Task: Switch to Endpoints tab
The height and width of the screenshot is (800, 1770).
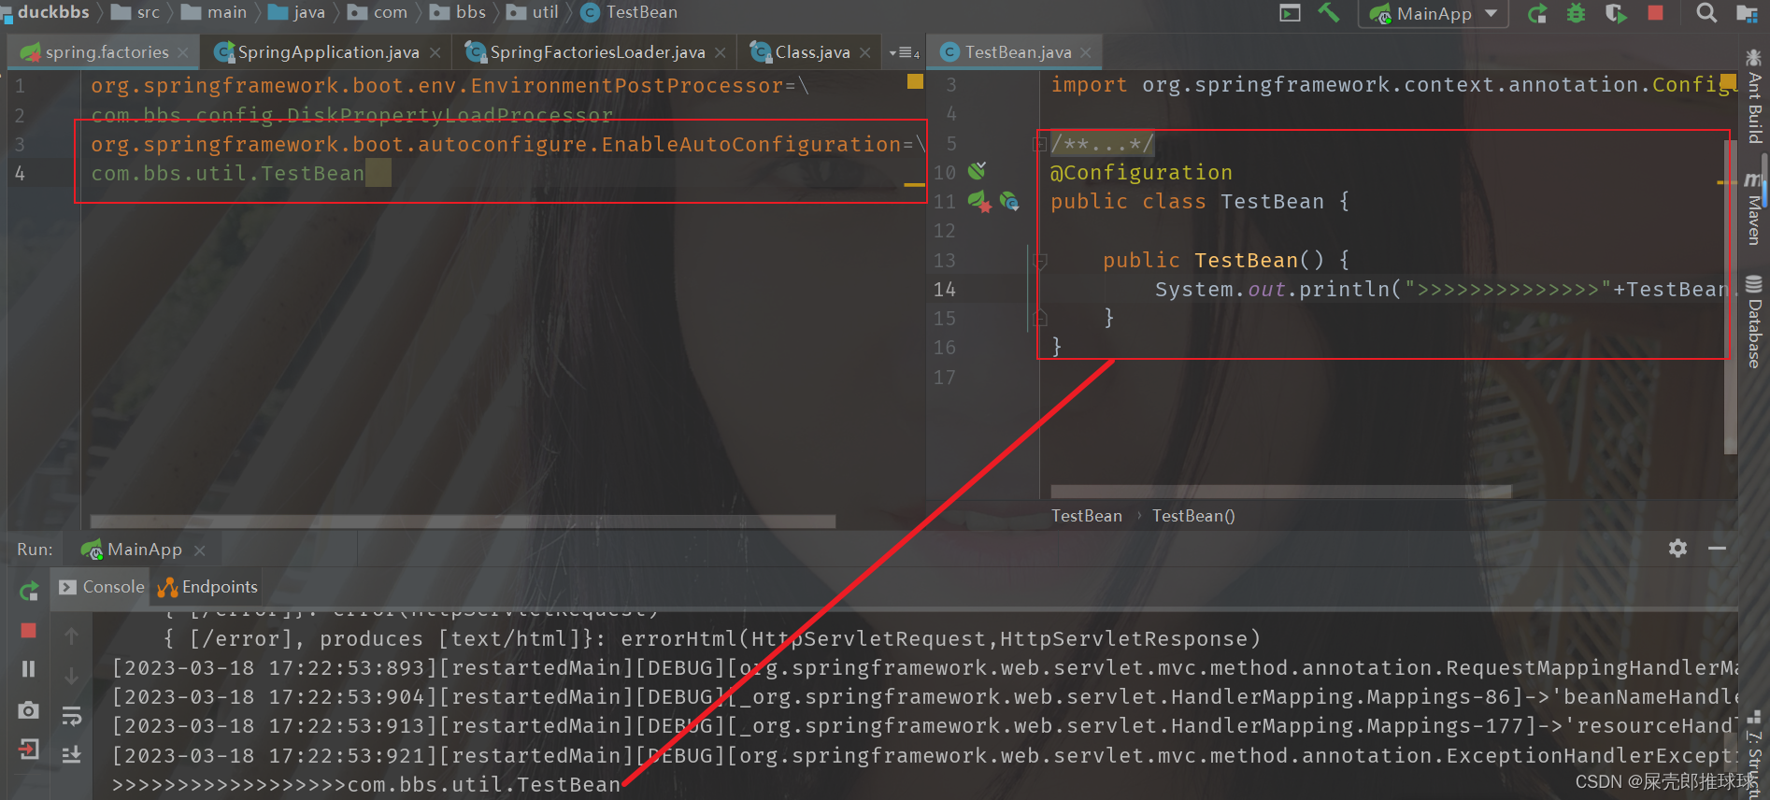Action: pyautogui.click(x=207, y=587)
